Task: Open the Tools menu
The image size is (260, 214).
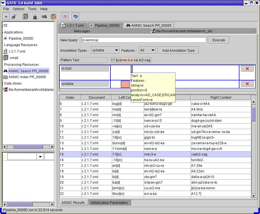Action: 32,9
